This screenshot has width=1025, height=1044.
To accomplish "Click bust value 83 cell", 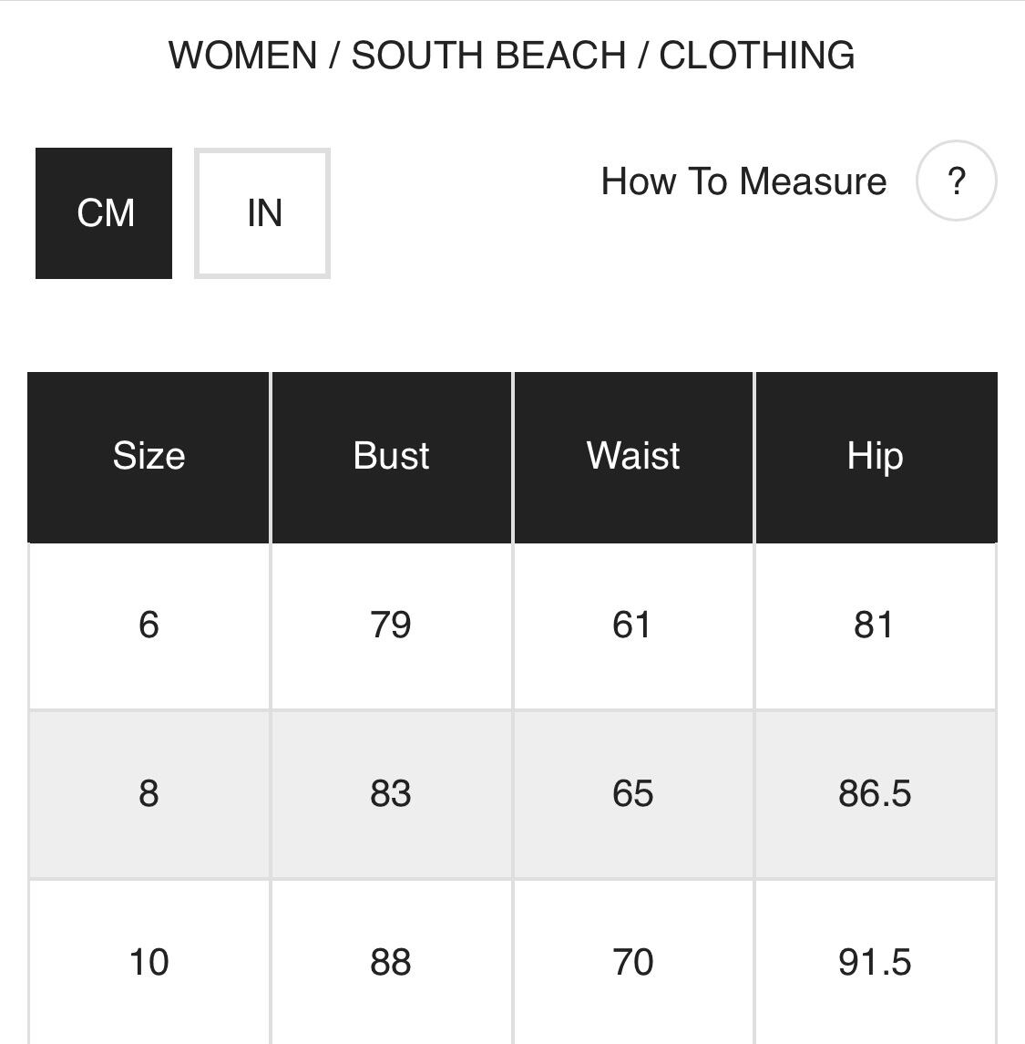I will pyautogui.click(x=391, y=793).
